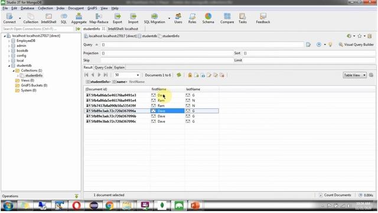
Task: Launch IntelliShell from the toolbar
Action: click(x=48, y=18)
